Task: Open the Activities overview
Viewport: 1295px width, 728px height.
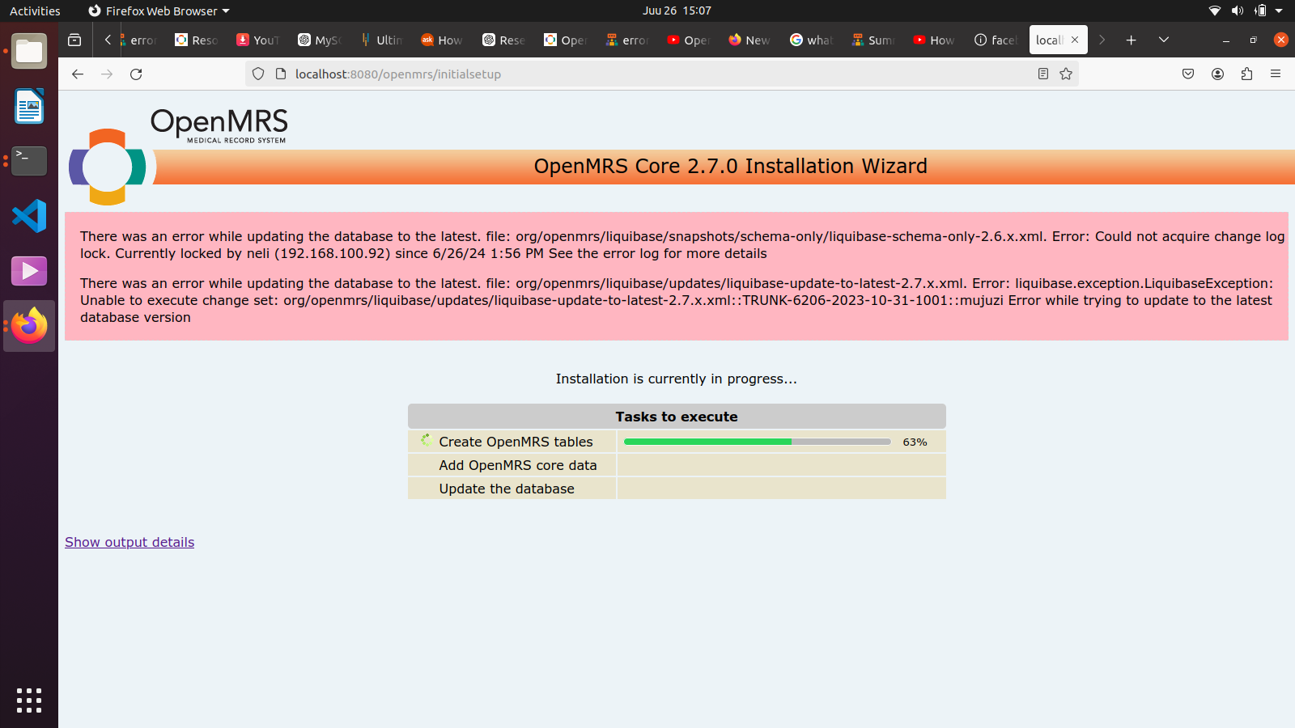Action: point(35,11)
